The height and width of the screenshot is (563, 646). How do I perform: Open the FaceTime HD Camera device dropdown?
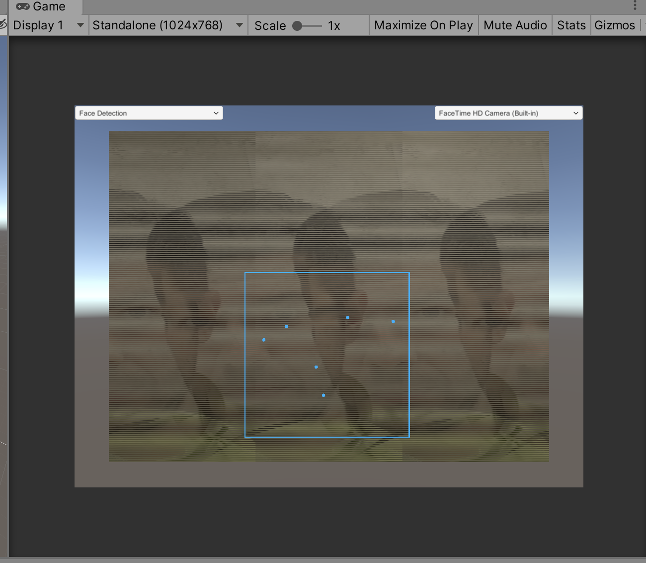pyautogui.click(x=508, y=113)
